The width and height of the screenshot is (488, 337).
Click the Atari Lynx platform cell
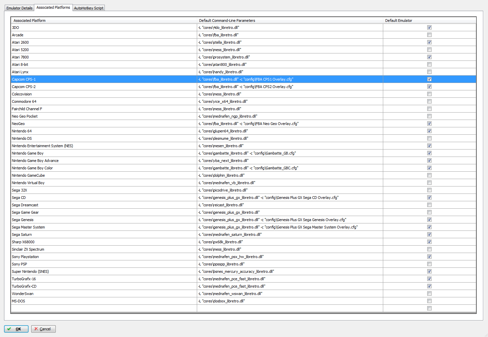click(104, 72)
